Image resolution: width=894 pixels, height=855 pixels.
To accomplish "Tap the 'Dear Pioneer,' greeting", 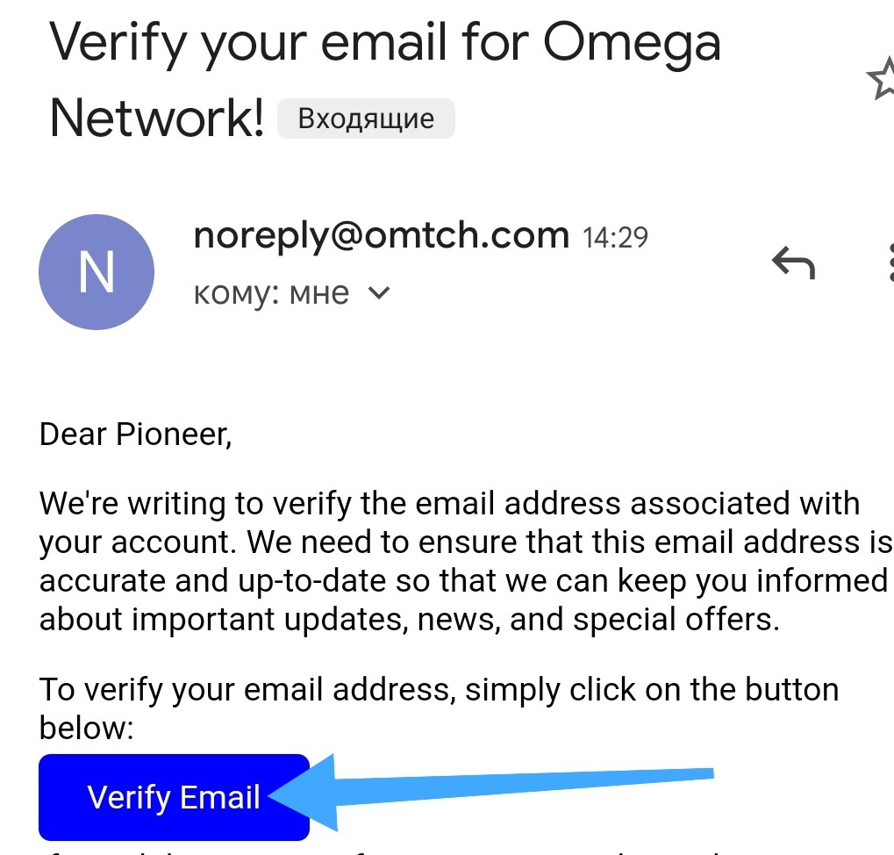I will [x=136, y=435].
